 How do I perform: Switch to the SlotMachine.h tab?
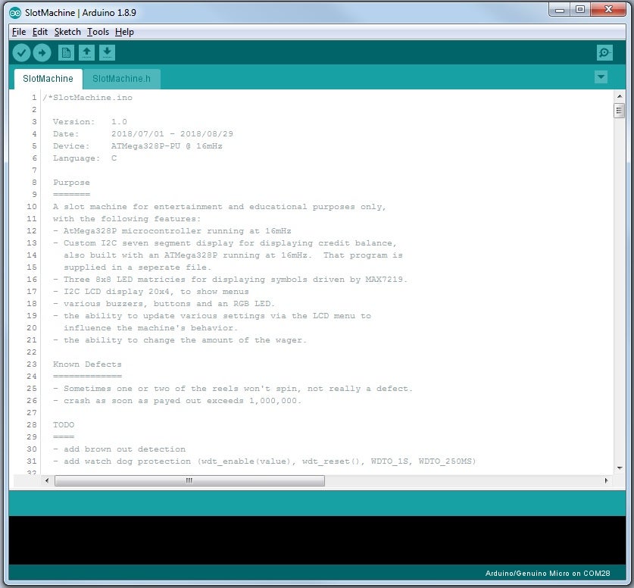point(121,79)
